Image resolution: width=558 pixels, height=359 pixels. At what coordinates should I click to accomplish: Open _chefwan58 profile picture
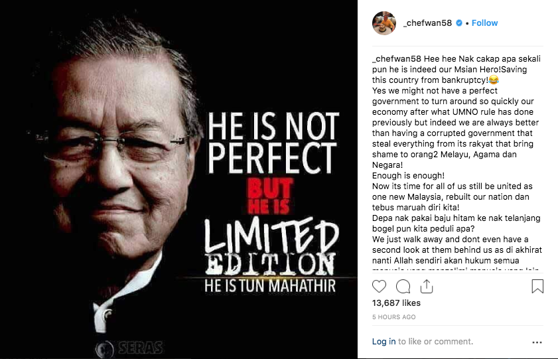[384, 23]
